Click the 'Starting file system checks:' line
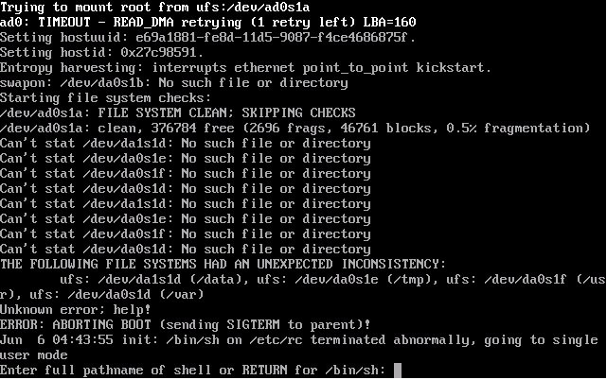The image size is (607, 380). click(x=106, y=97)
